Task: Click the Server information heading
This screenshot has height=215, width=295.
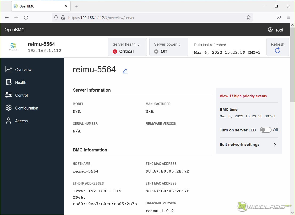Action: coord(92,90)
